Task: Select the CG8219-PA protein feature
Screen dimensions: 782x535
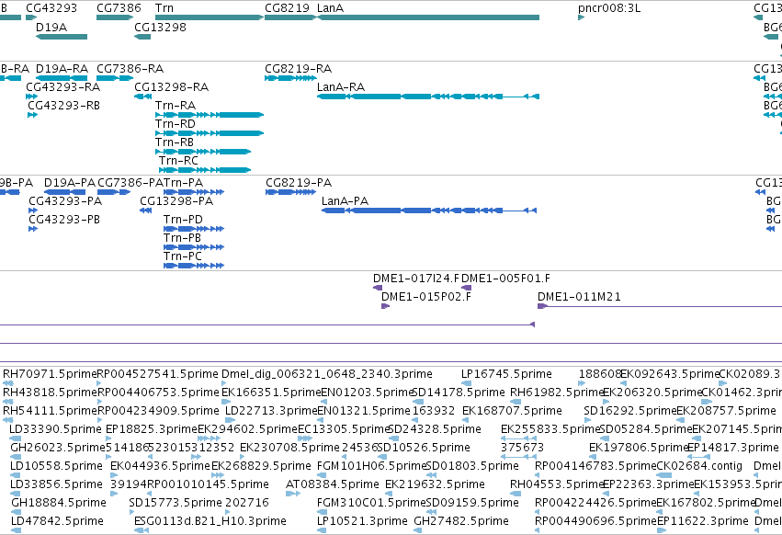Action: coord(291,192)
